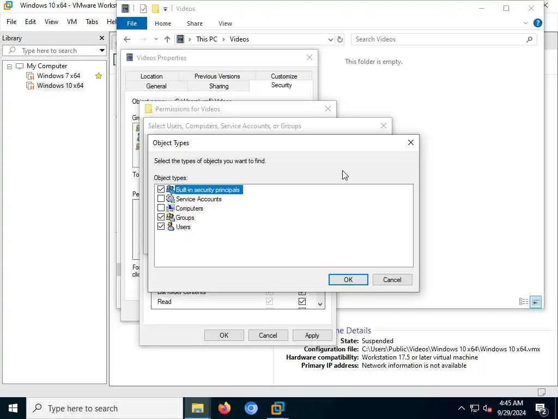Screen dimensions: 558x419
Task: Click the Computers monitor icon
Action: (171, 208)
